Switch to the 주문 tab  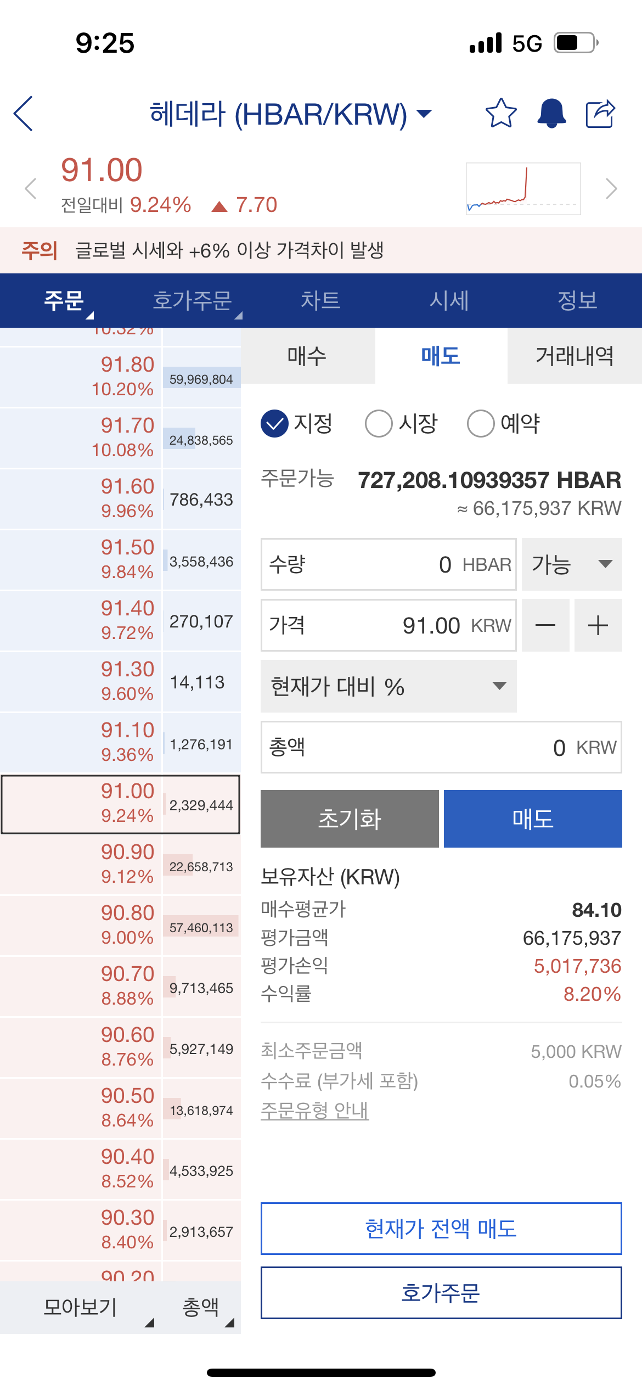pos(64,300)
